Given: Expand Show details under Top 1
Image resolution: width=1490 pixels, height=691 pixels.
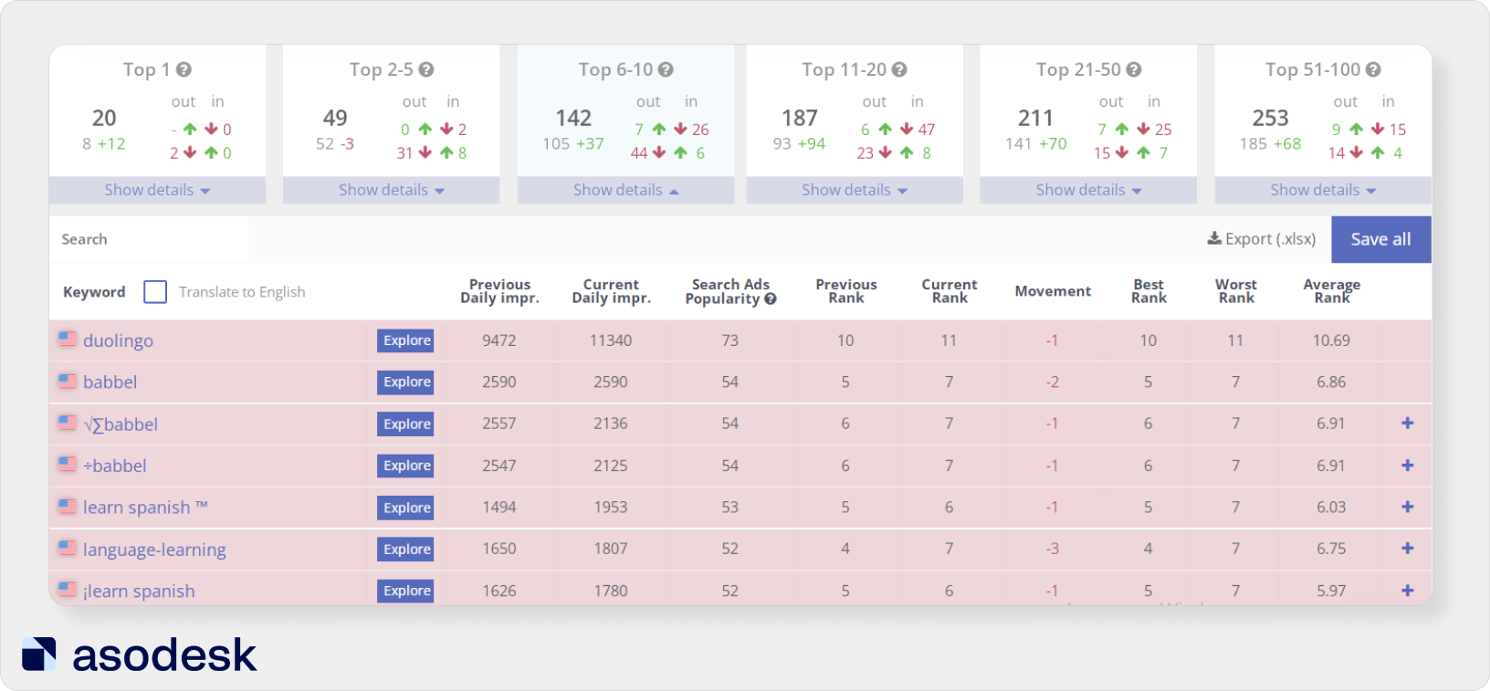Looking at the screenshot, I should (x=157, y=190).
